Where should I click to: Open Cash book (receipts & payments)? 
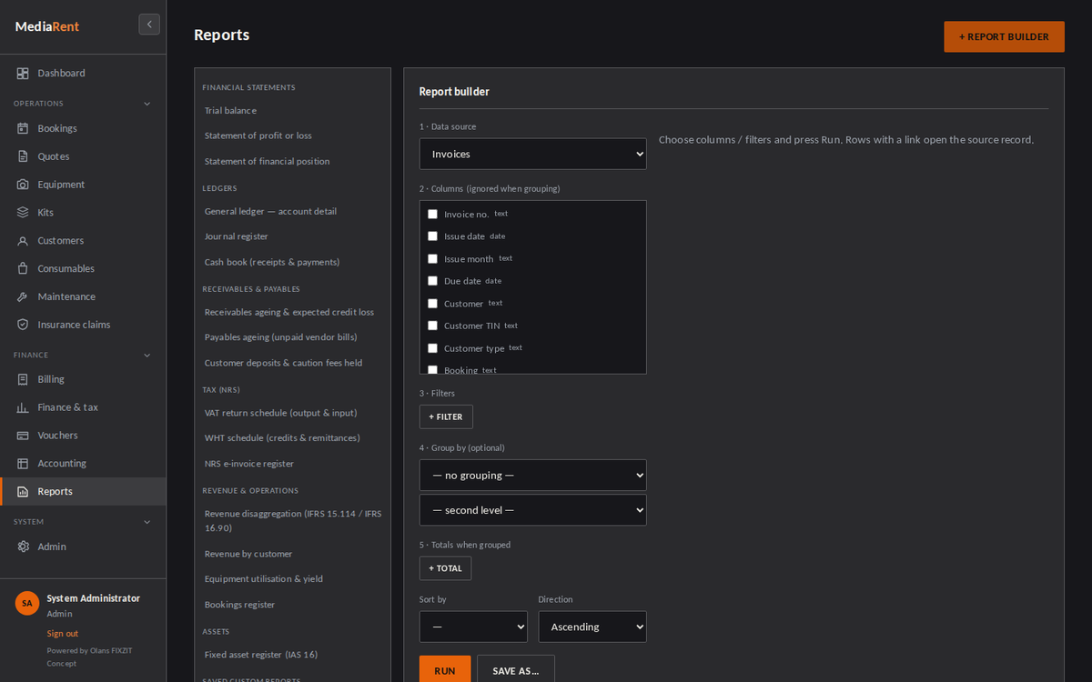tap(272, 262)
